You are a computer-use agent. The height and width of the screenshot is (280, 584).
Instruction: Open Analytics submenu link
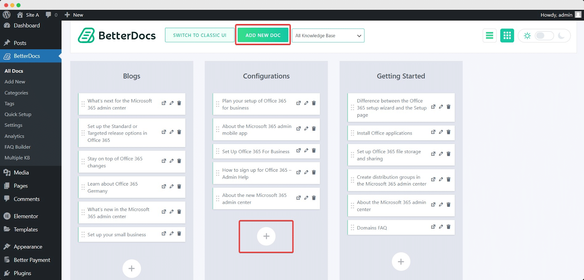15,136
